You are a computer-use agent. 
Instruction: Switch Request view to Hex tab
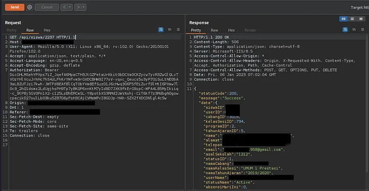coord(47,30)
